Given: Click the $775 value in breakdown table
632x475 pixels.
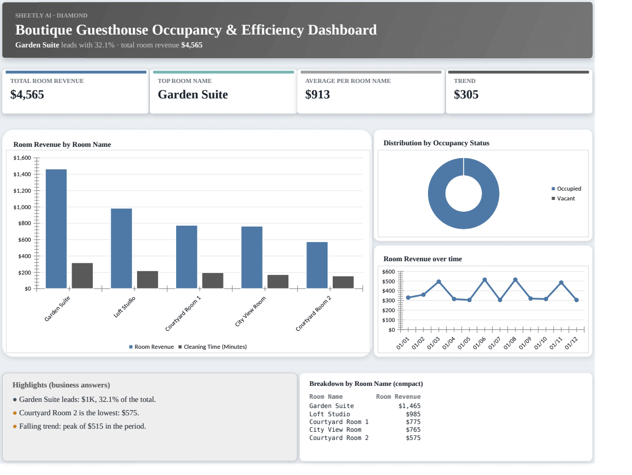Looking at the screenshot, I should [x=413, y=422].
